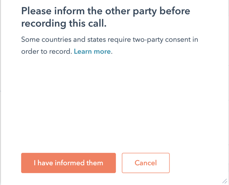The width and height of the screenshot is (229, 185).
Task: Dismiss the recording prompt via Cancel
Action: [145, 163]
